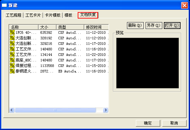Click the 底座_@DC file icon
The height and width of the screenshot is (130, 190).
click(x=12, y=60)
